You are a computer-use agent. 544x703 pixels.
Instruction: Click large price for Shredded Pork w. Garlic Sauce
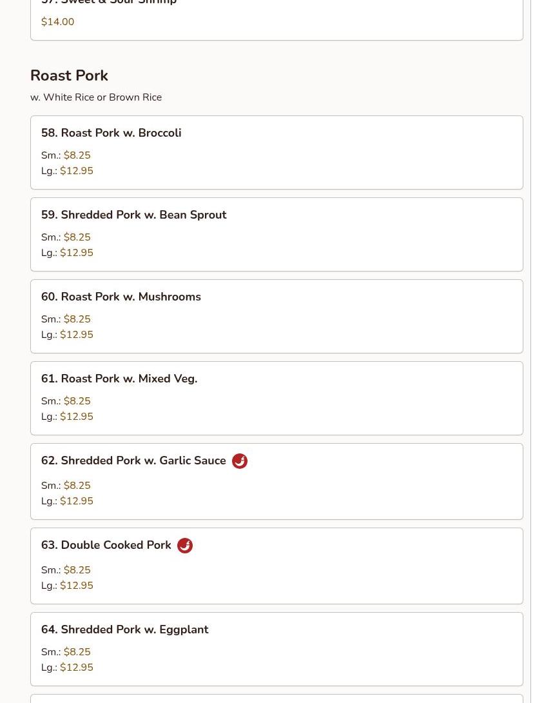pos(76,501)
